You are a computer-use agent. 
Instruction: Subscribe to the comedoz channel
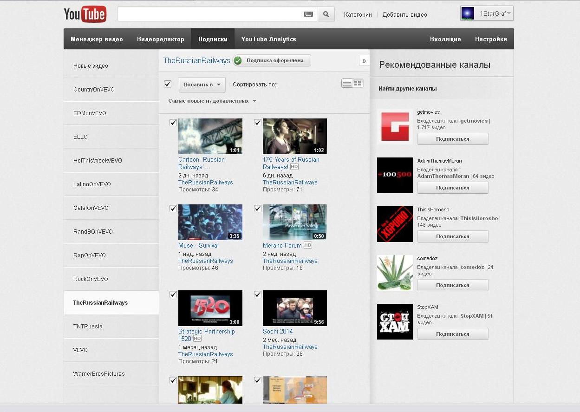[x=453, y=285]
